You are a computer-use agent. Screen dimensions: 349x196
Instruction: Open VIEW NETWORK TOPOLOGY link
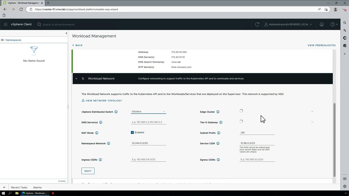(x=102, y=100)
